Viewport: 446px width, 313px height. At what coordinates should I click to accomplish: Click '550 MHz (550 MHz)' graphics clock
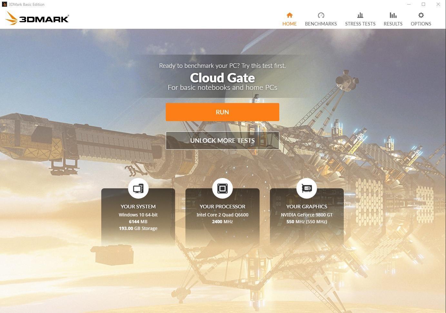pos(306,222)
